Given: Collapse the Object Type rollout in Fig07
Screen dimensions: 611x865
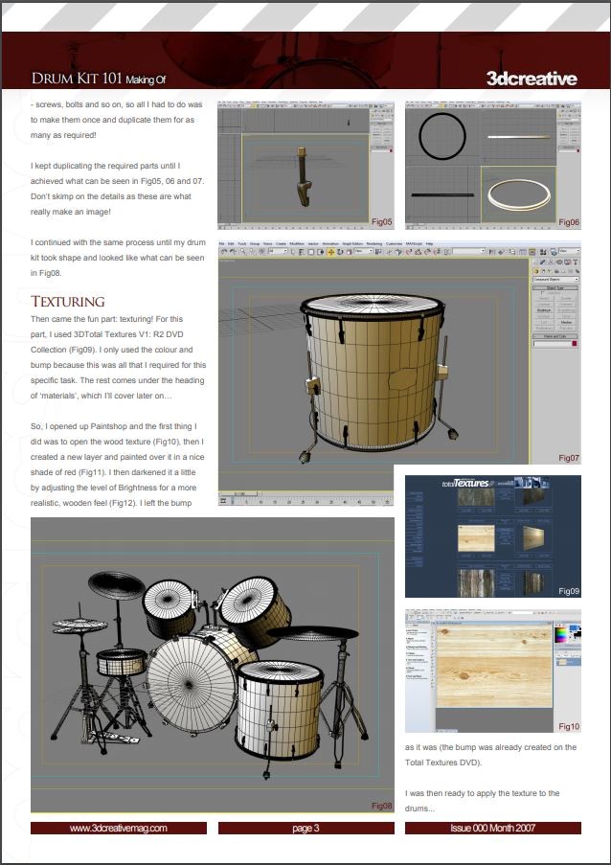Looking at the screenshot, I should point(555,288).
